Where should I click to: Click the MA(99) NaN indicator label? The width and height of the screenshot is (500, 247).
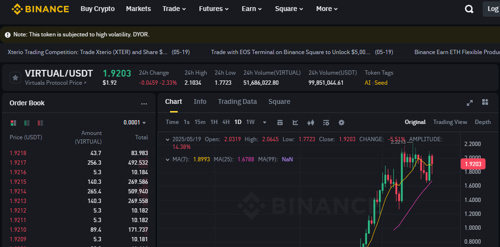tap(275, 159)
